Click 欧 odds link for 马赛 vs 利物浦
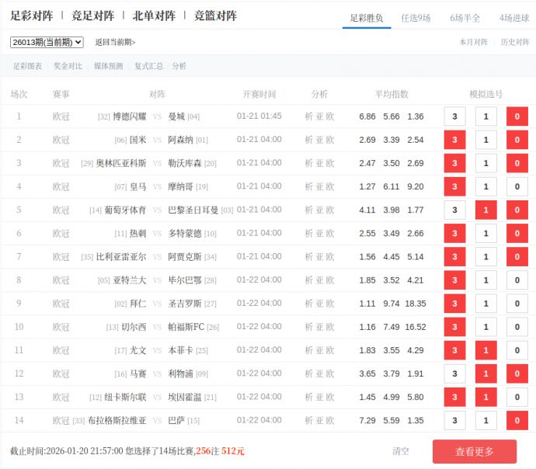Screen dimensions: 536x469 click(x=330, y=374)
